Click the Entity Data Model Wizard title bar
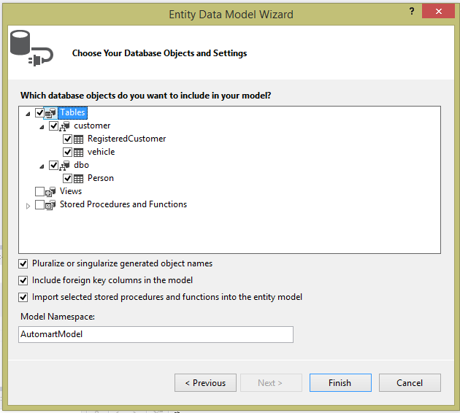The height and width of the screenshot is (413, 460). (x=231, y=15)
